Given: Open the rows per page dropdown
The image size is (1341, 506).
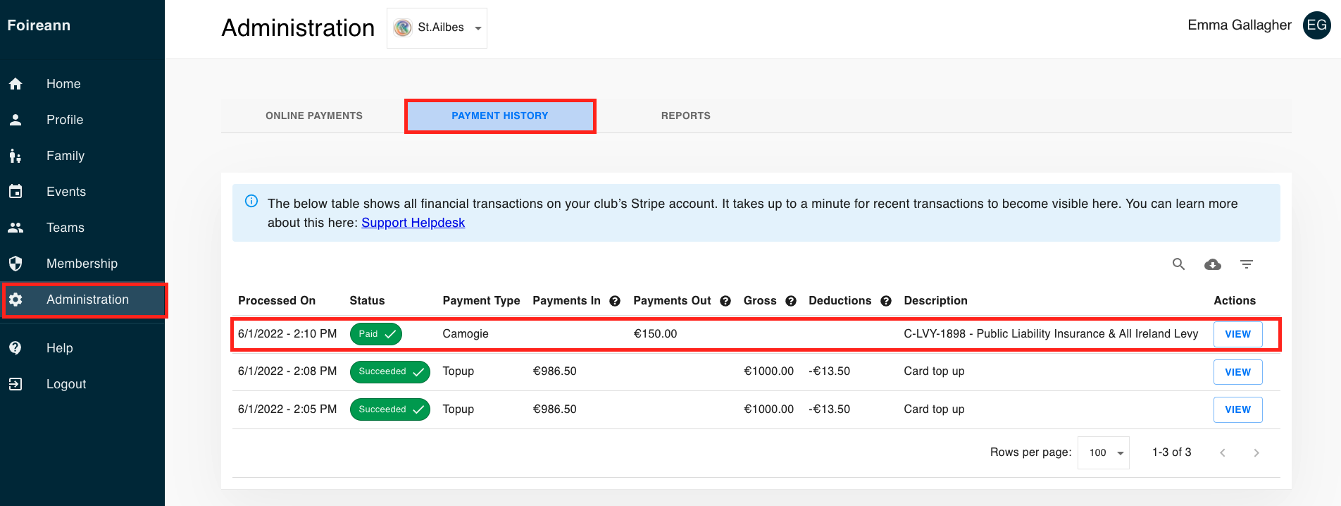Looking at the screenshot, I should (1104, 452).
